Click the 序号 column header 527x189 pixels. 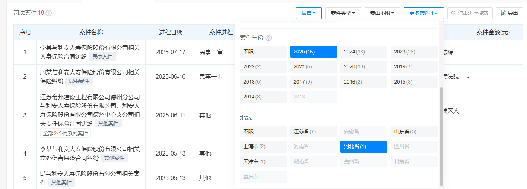click(x=25, y=32)
